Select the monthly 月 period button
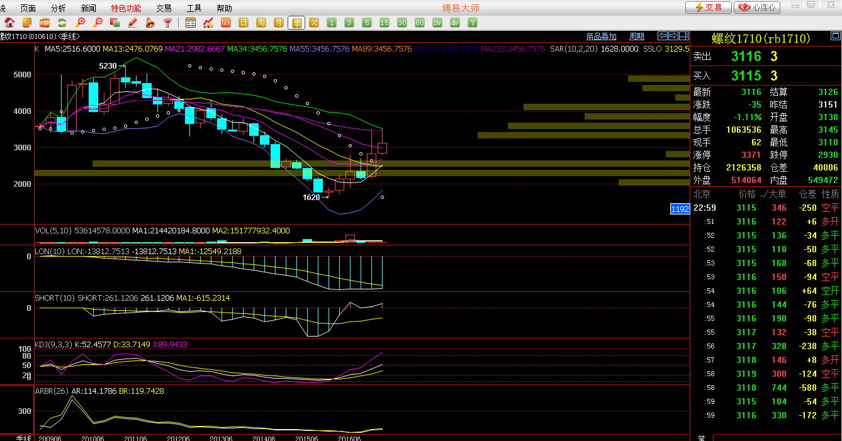The width and height of the screenshot is (842, 441). point(279,23)
